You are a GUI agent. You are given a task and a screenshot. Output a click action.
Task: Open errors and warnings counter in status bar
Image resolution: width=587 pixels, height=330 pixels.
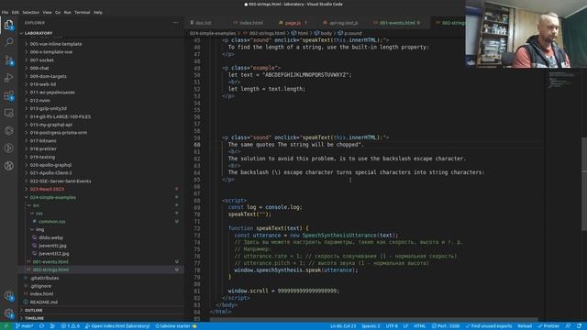coord(71,326)
